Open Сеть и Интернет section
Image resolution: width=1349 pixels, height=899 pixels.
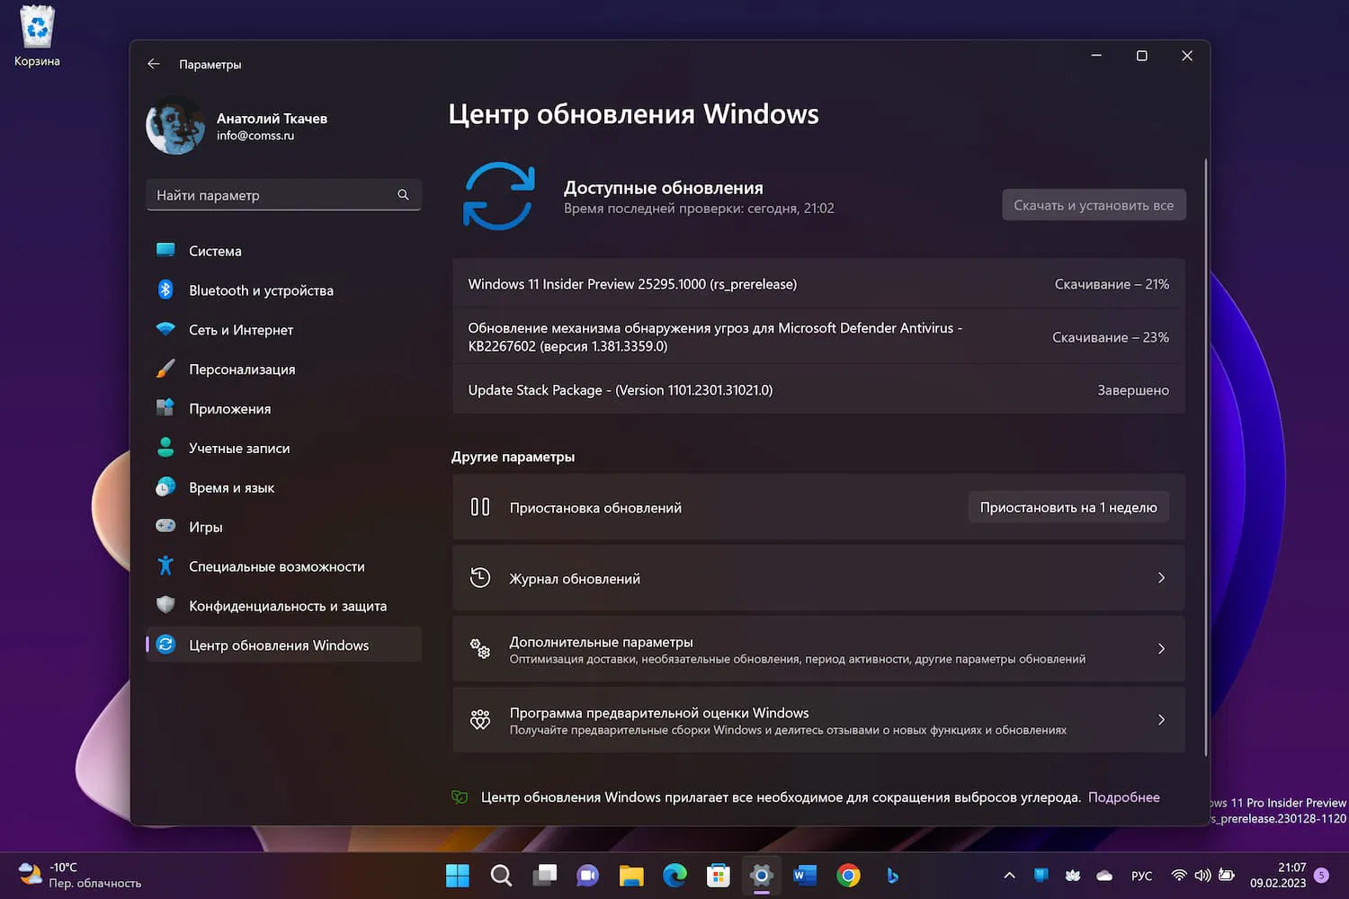[240, 330]
